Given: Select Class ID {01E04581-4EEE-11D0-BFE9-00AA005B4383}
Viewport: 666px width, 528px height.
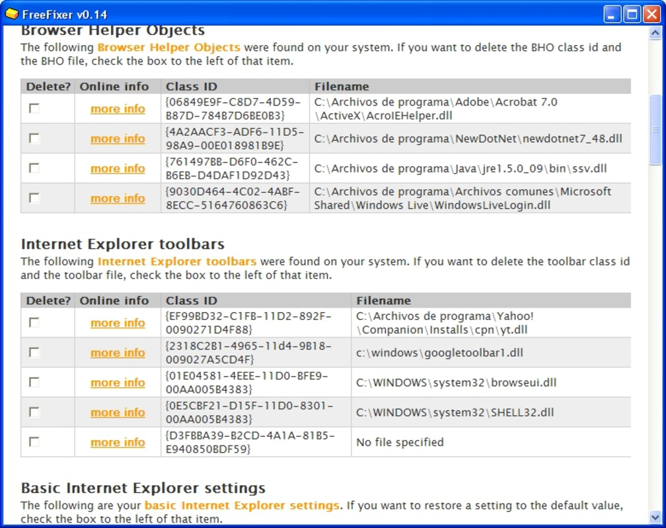Looking at the screenshot, I should [246, 382].
